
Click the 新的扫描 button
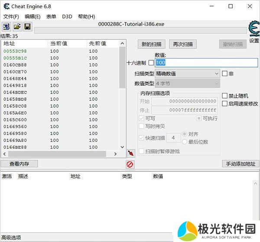151,44
